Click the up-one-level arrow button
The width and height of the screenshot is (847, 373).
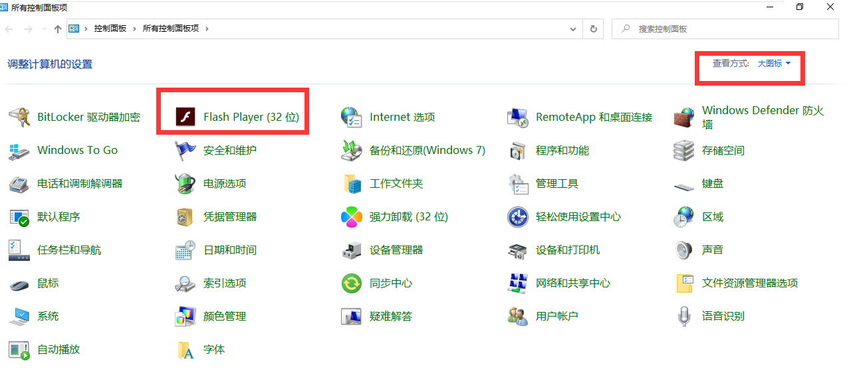58,29
